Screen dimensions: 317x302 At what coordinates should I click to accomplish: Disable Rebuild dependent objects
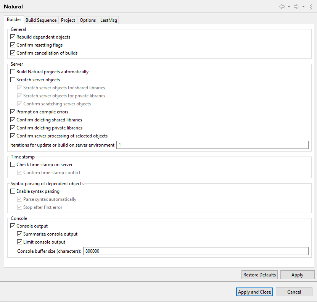click(x=13, y=37)
